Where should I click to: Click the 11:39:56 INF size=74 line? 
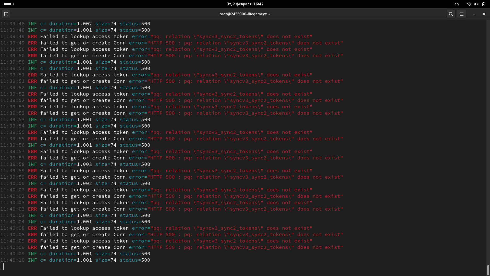(x=75, y=145)
